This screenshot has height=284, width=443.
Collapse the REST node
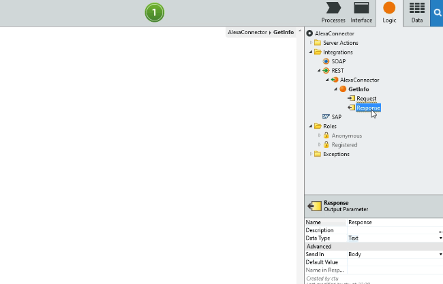coord(319,71)
